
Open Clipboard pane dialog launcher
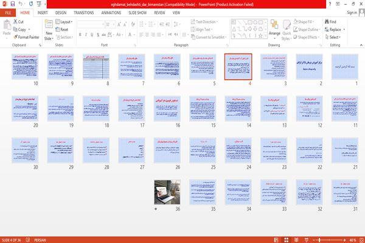point(40,45)
